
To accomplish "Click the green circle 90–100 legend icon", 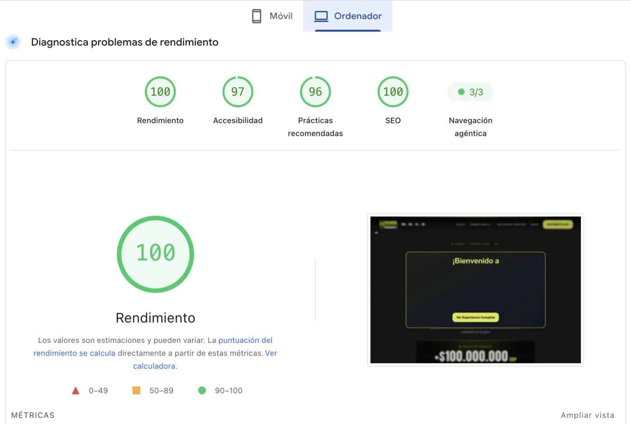I will (202, 390).
